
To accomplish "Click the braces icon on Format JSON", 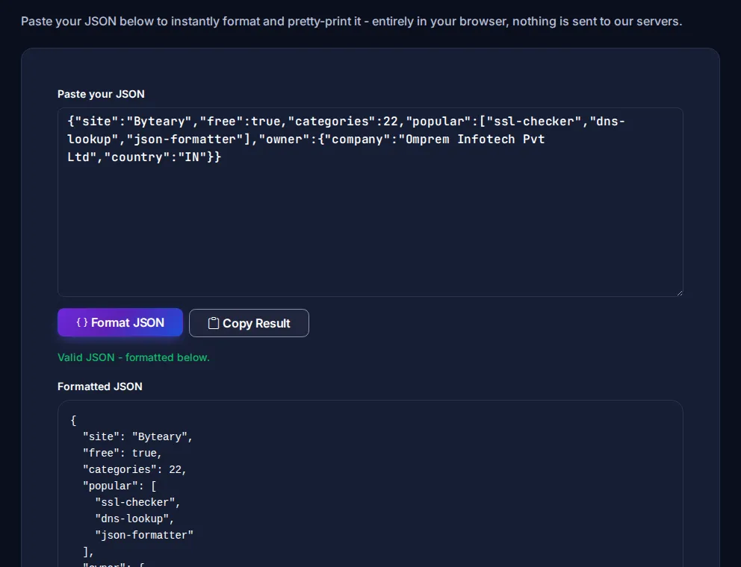I will (x=81, y=322).
